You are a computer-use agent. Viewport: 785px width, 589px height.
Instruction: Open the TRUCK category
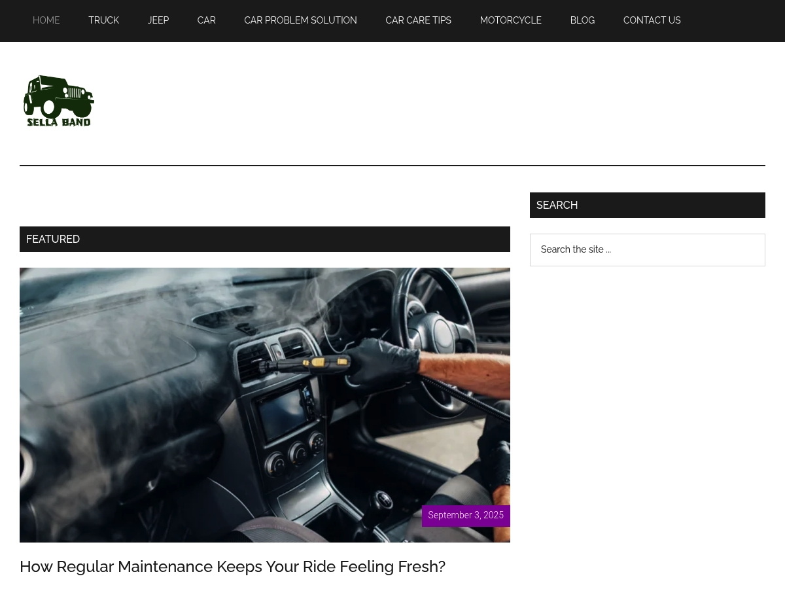coord(104,20)
